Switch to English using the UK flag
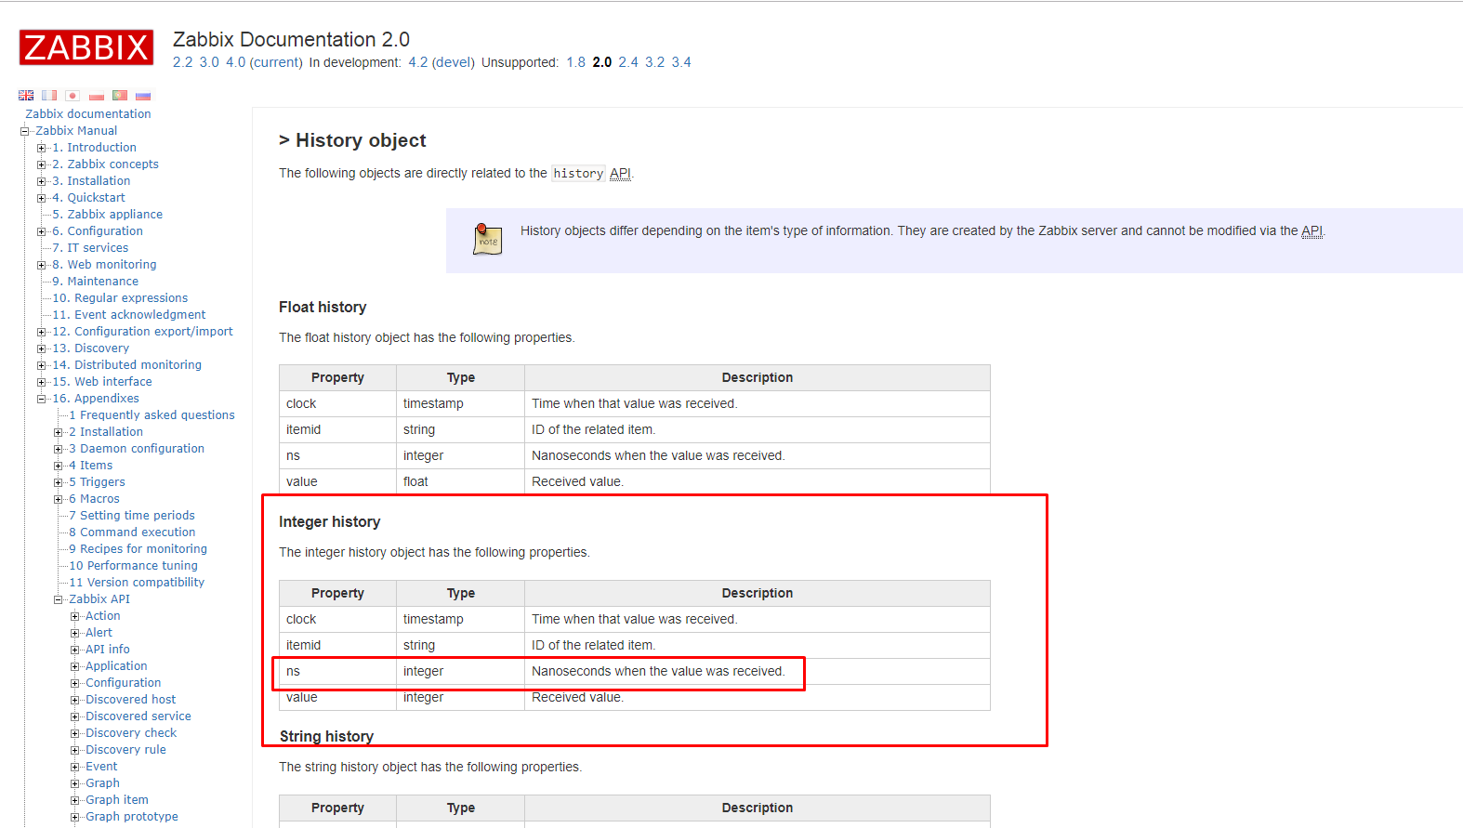This screenshot has width=1463, height=828. 26,96
